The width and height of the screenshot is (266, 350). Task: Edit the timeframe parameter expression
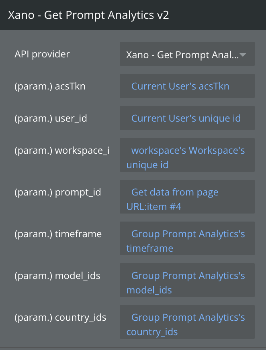click(187, 238)
